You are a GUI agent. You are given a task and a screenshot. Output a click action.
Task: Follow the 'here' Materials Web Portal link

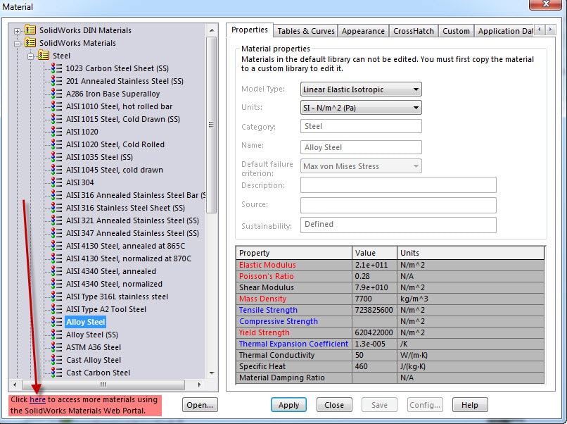(x=37, y=399)
